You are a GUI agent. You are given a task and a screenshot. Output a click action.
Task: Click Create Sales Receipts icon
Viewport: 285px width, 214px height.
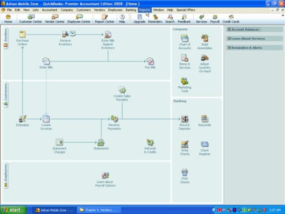(122, 90)
